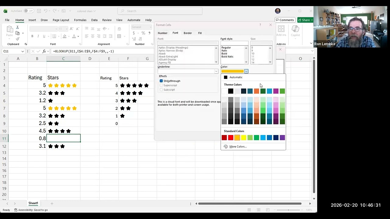Toggle the AutoSave switch
The width and height of the screenshot is (390, 219).
tap(29, 11)
